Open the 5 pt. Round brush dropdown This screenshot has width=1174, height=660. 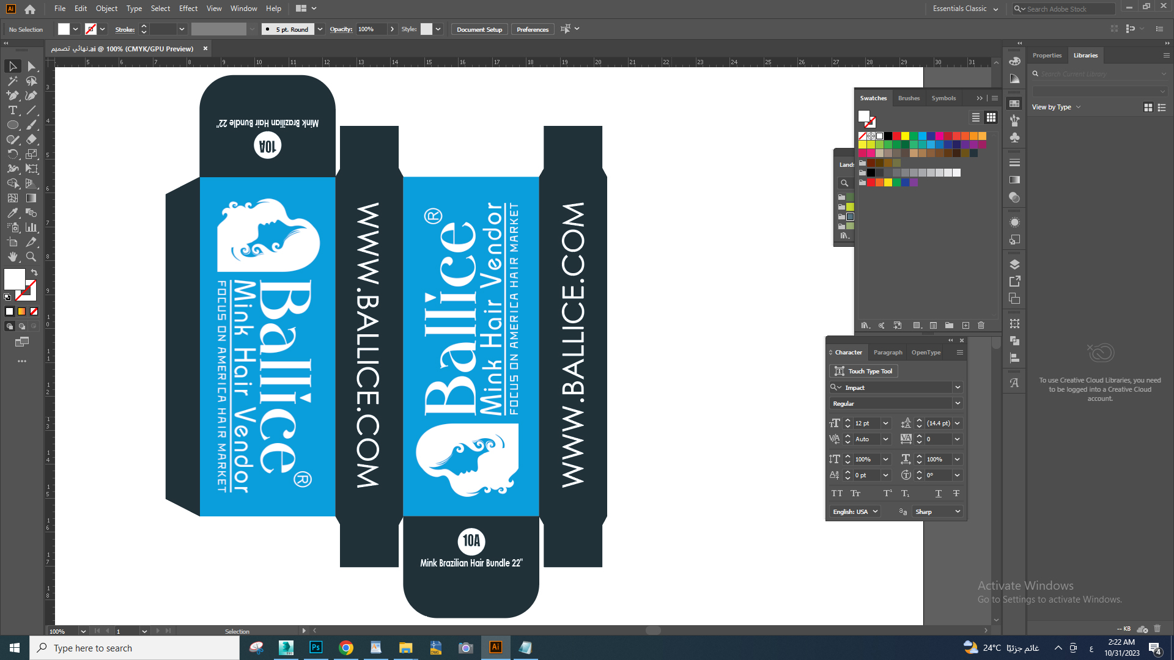click(320, 29)
